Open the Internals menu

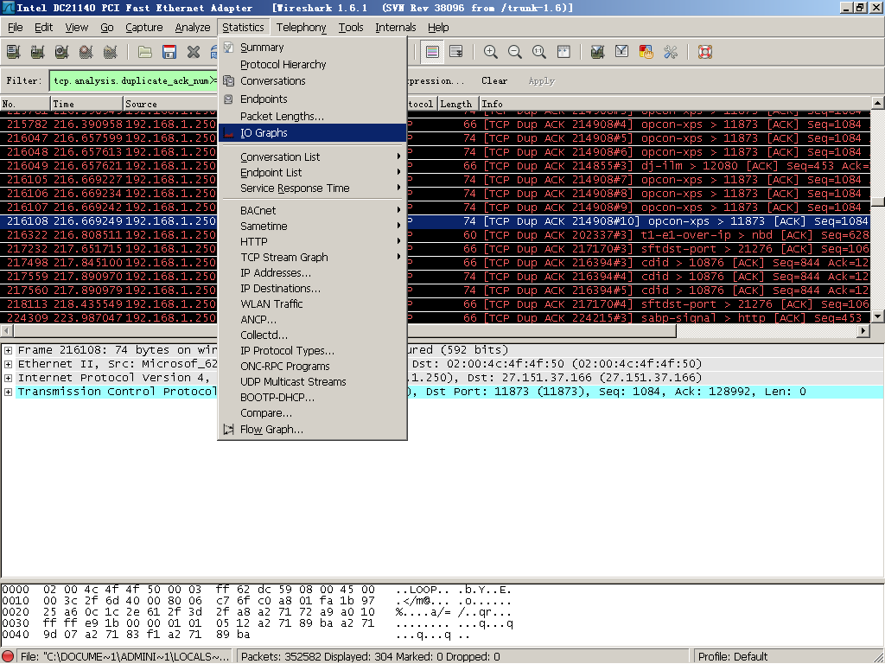tap(396, 27)
